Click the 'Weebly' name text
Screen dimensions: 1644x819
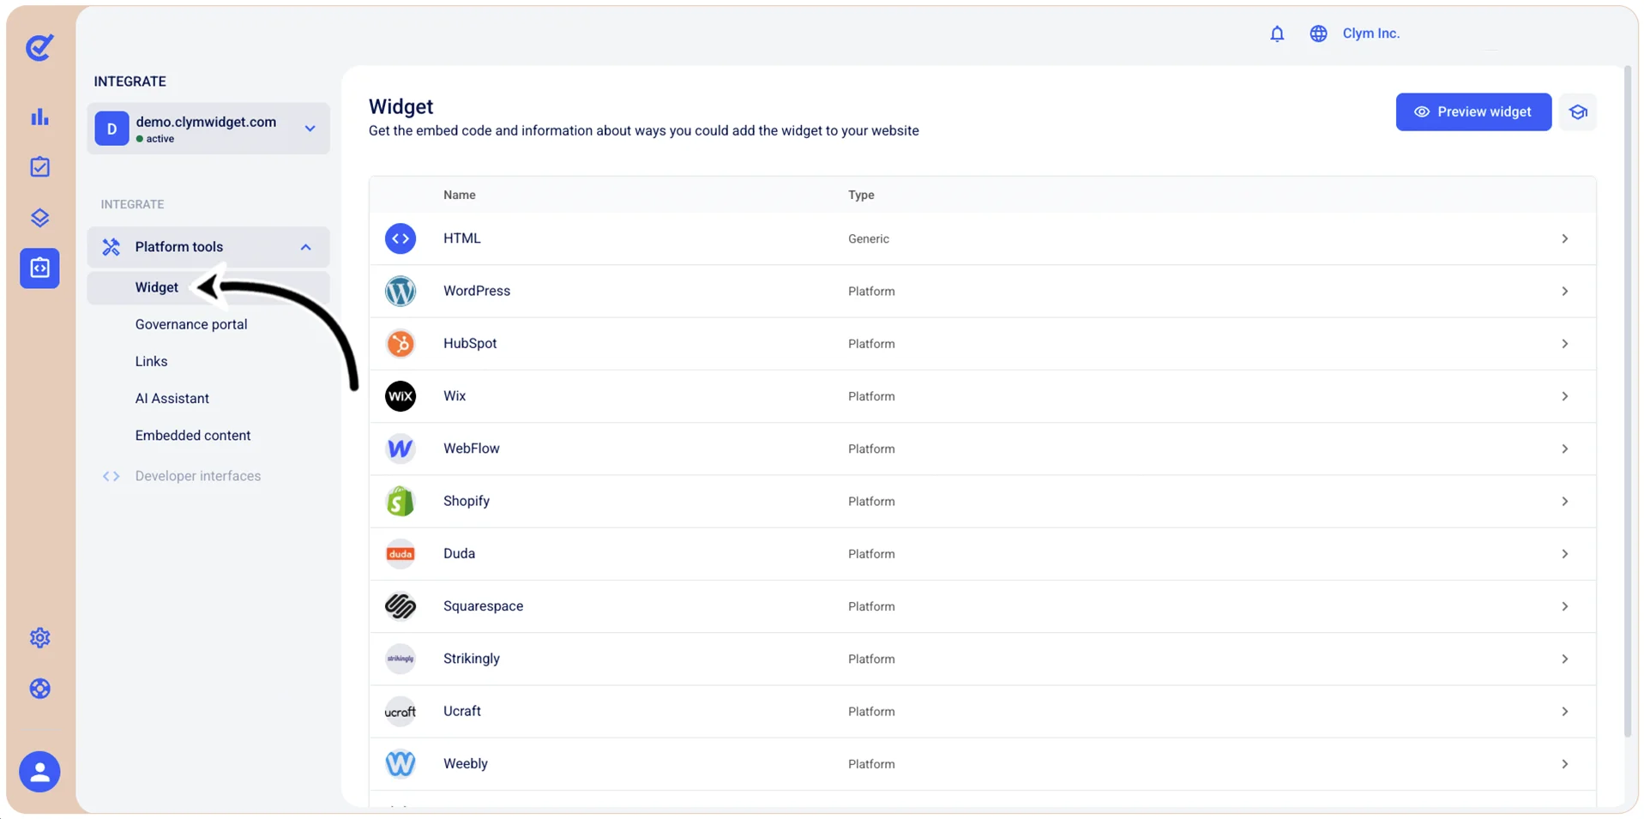point(466,763)
